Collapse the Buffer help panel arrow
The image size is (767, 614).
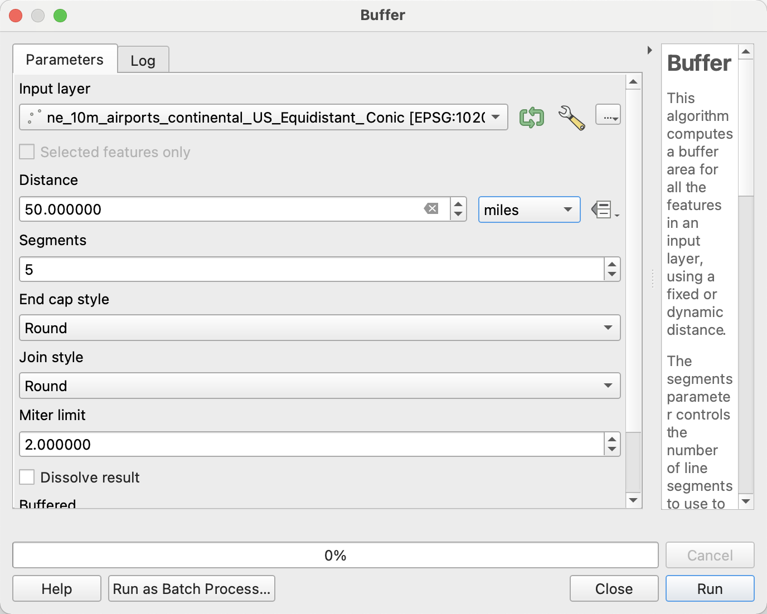coord(649,50)
